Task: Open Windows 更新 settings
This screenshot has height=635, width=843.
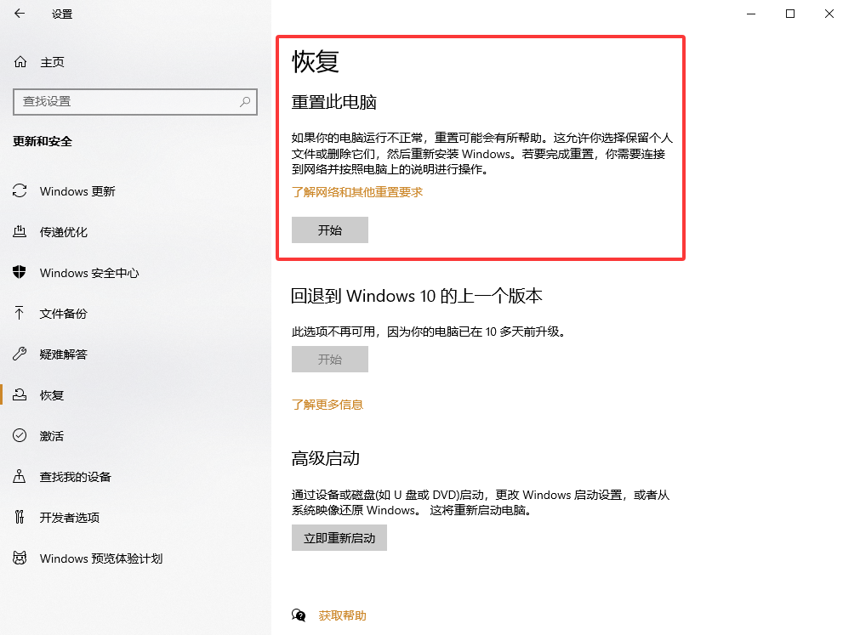Action: (x=77, y=191)
